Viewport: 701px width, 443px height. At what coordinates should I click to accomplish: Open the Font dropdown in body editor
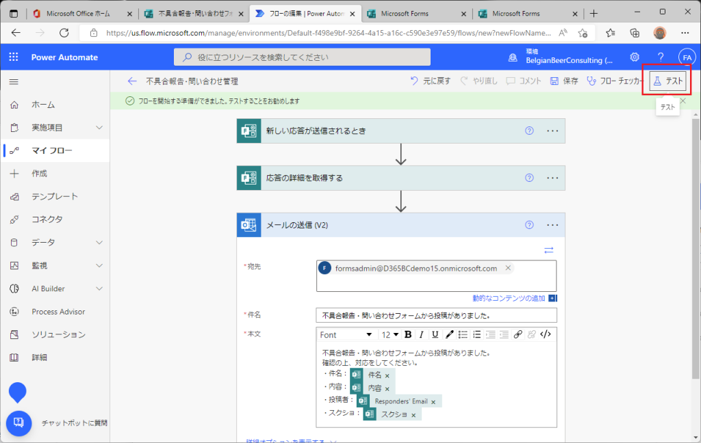pyautogui.click(x=346, y=334)
